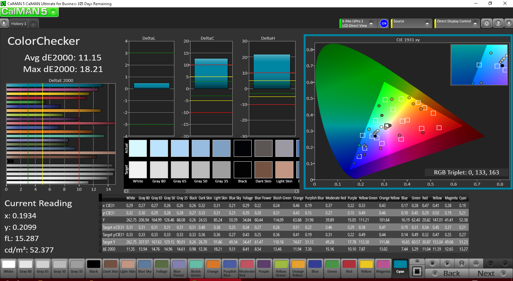
Task: Stop the measurement with the stop button
Action: [432, 263]
